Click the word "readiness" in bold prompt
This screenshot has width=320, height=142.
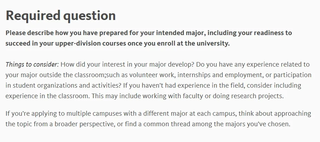[x=263, y=33]
